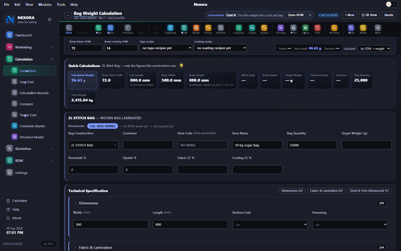Open the Target toolbar icon
The height and width of the screenshot is (251, 401).
point(252,28)
